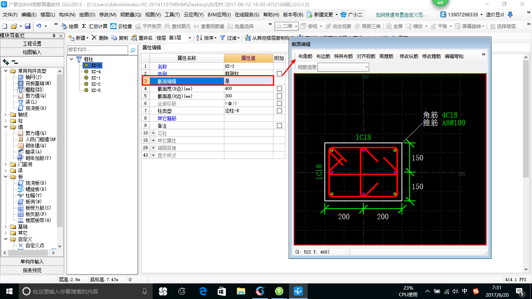The height and width of the screenshot is (299, 532).
Task: Open the 单构件输入 module
Action: (x=32, y=262)
